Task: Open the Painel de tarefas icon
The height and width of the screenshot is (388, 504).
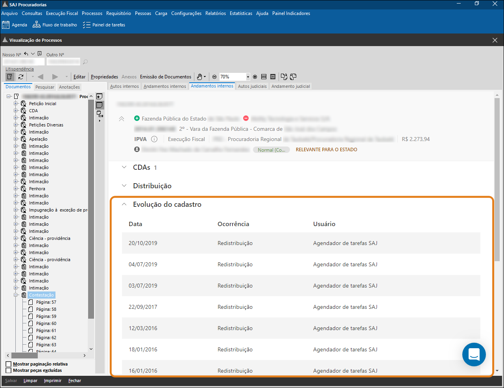Action: coord(87,25)
